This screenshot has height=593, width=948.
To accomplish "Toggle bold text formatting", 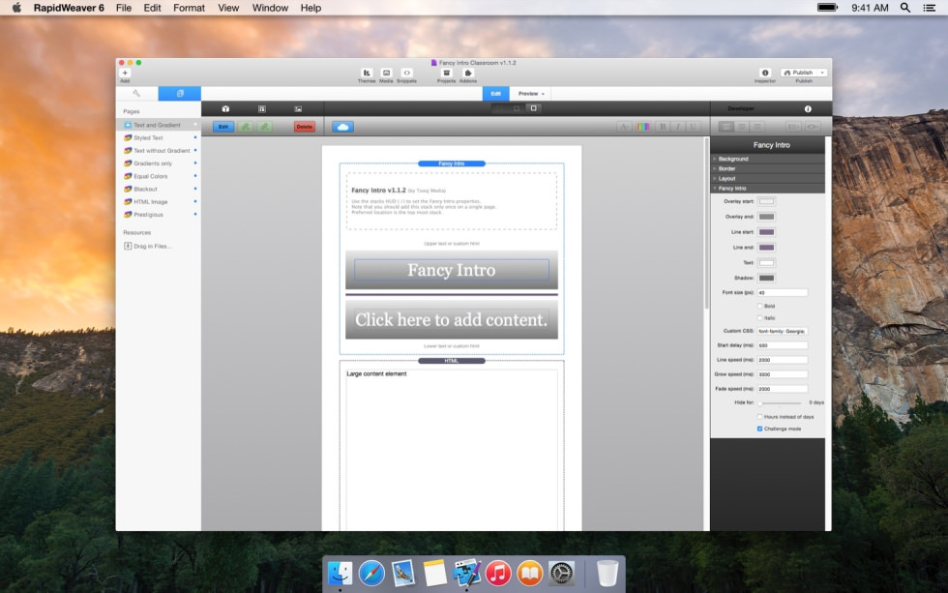I will click(x=663, y=127).
